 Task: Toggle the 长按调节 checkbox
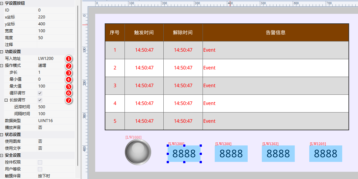point(40,100)
